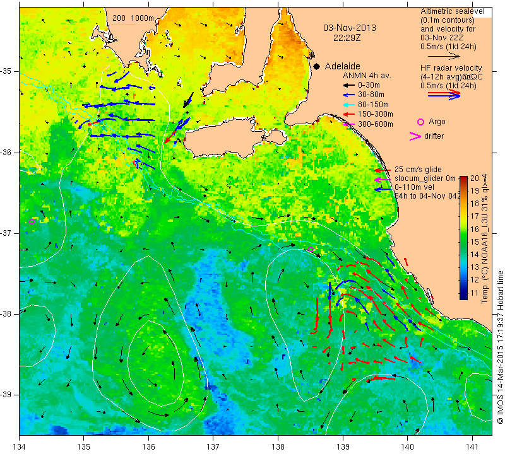Click the magenta Argo circle in legend
Viewport: 505px width, 454px height.
tap(420, 122)
